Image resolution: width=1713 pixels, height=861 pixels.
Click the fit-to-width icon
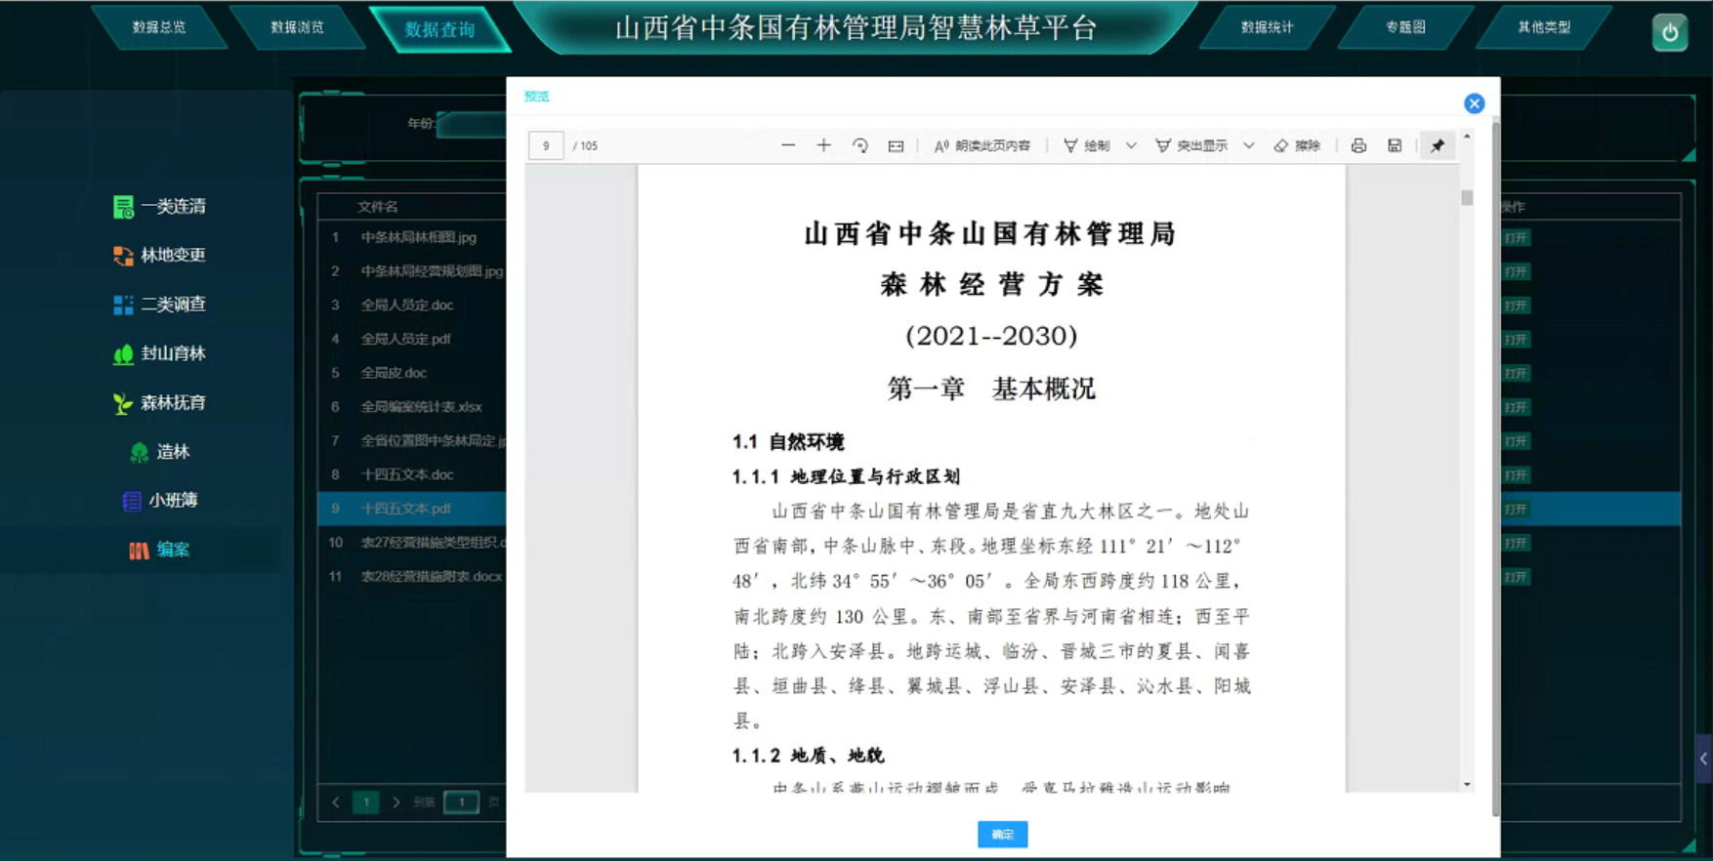click(x=896, y=145)
